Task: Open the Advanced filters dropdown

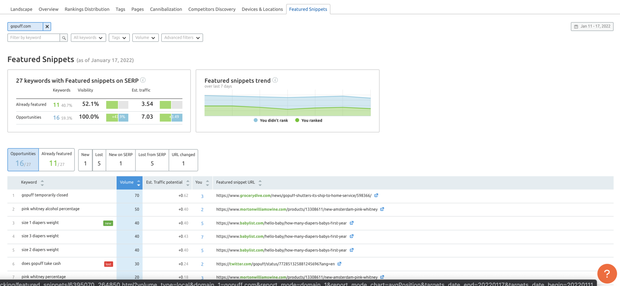Action: (182, 38)
